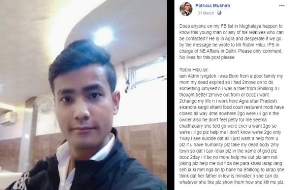This screenshot has width=290, height=190.
Task: Open Patricia Mukhim's profile picture avatar
Action: 186,9
